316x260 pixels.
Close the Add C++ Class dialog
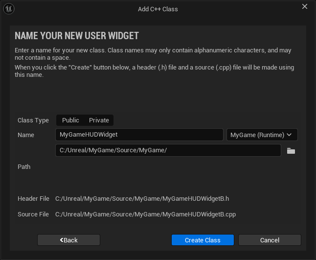[x=305, y=7]
